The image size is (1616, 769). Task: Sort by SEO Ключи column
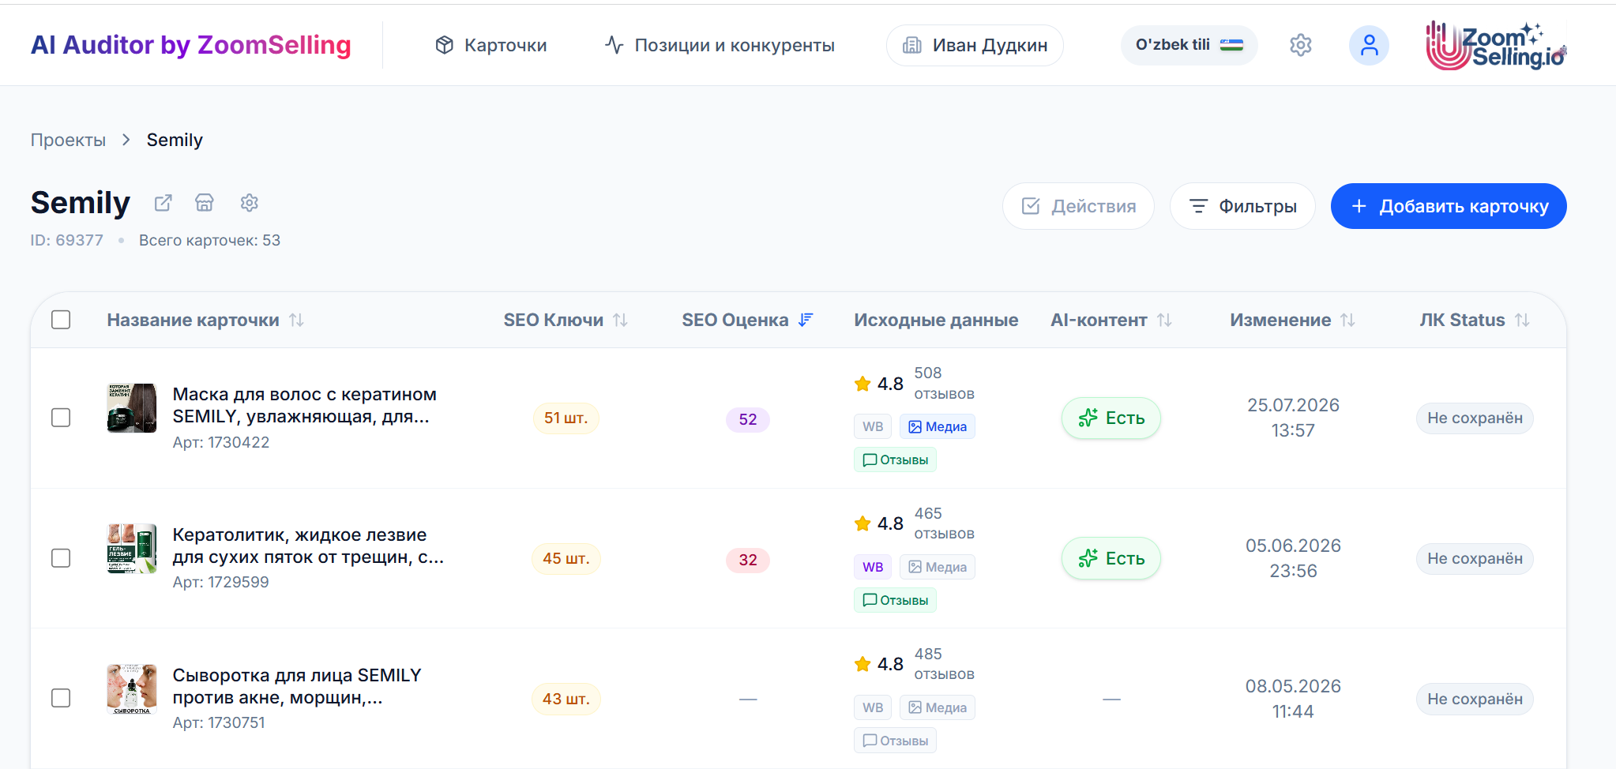click(566, 320)
